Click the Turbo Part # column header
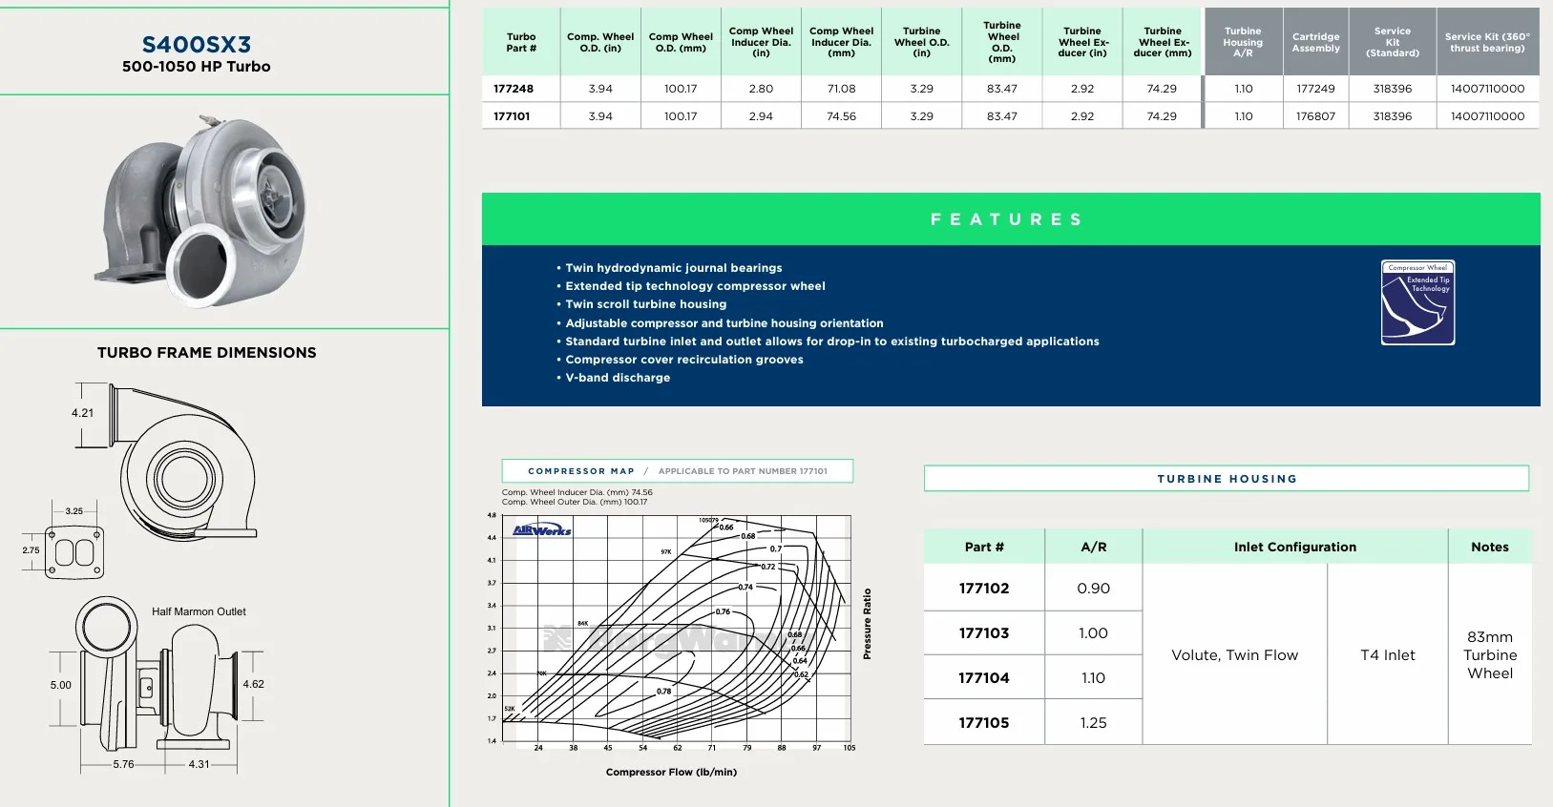 click(x=521, y=43)
